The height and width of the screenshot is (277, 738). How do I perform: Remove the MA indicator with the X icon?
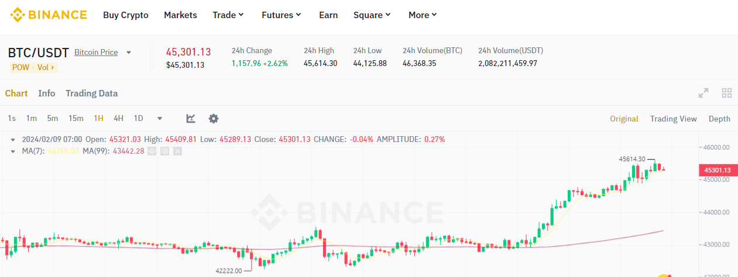[x=178, y=151]
